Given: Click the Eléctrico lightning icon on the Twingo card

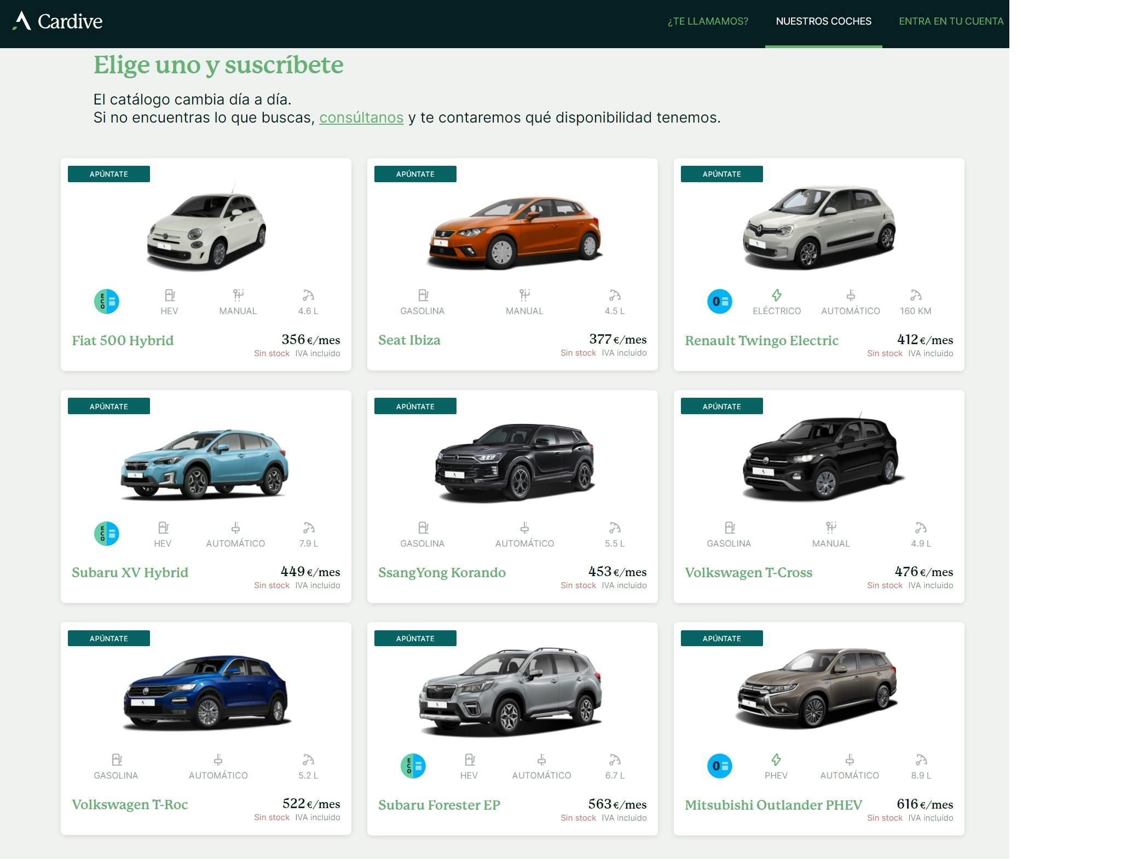Looking at the screenshot, I should pos(777,295).
